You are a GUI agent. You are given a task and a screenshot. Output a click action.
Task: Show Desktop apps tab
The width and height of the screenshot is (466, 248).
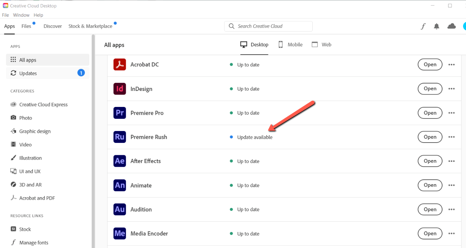pos(254,45)
